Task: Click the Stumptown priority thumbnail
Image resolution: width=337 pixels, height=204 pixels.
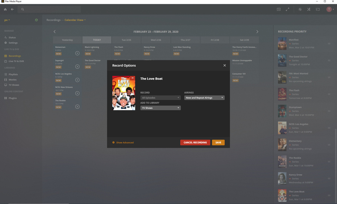Action: [x=282, y=111]
